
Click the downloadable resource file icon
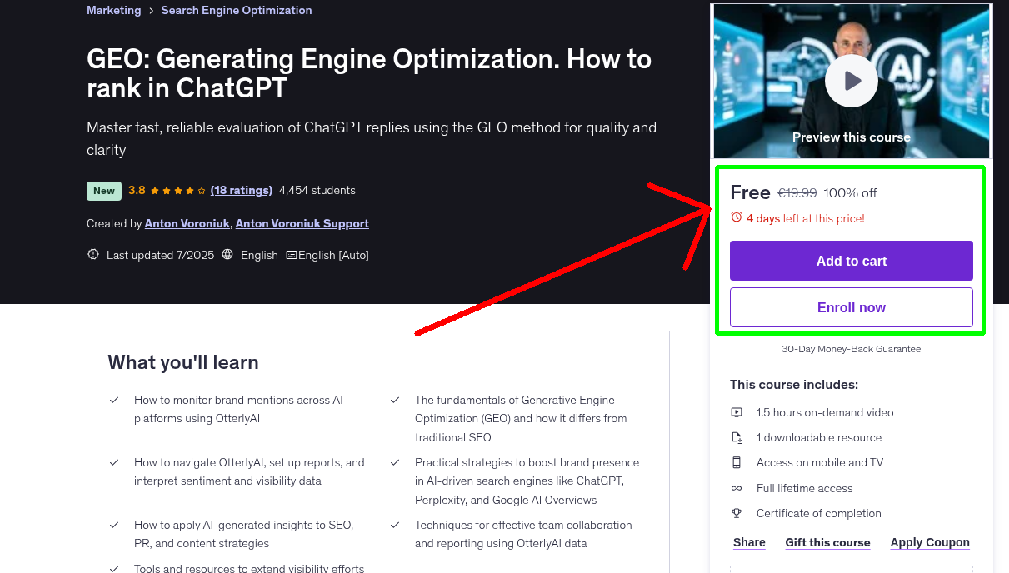(x=737, y=437)
